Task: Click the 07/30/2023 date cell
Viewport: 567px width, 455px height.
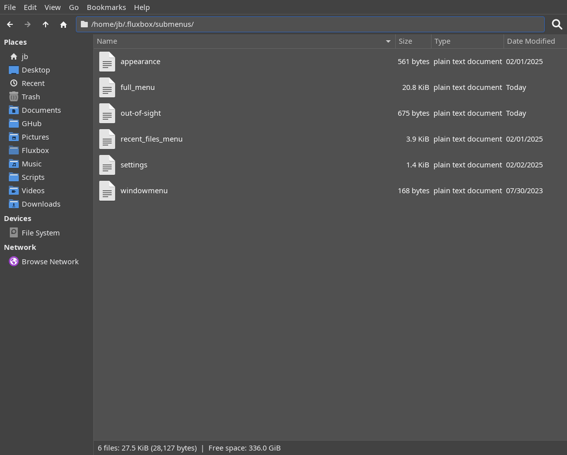Action: pyautogui.click(x=524, y=191)
